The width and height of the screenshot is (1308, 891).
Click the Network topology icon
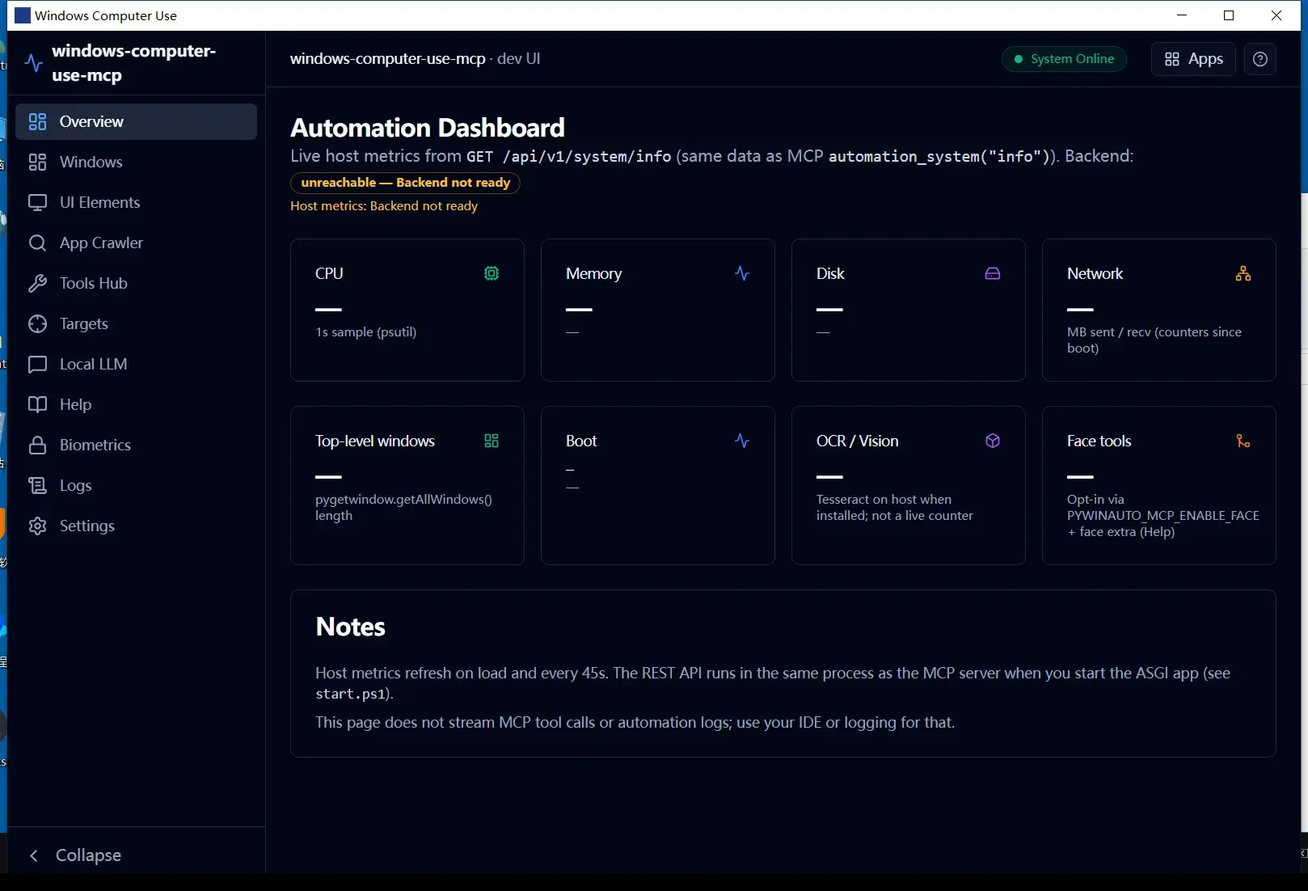pyautogui.click(x=1243, y=273)
